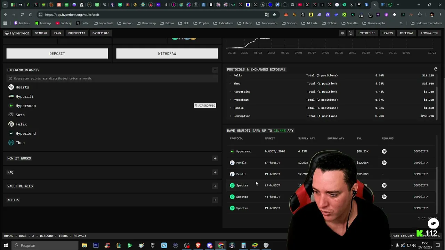Click the REFERRAL button
This screenshot has width=445, height=250.
[x=407, y=33]
